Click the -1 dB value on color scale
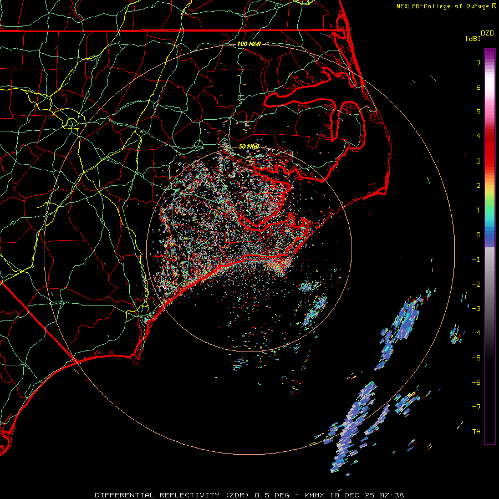The width and height of the screenshot is (499, 499). pos(476,259)
